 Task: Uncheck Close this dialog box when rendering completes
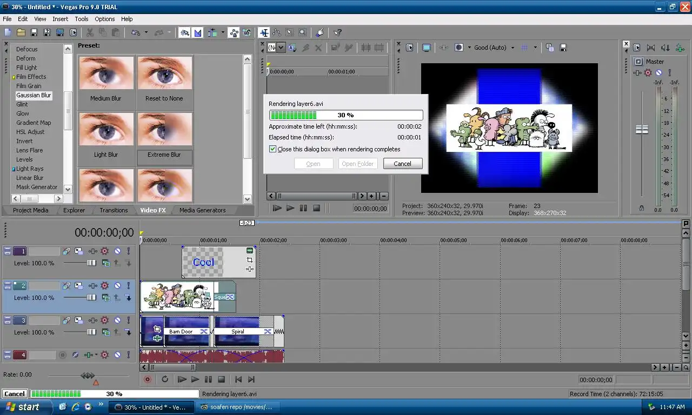(x=273, y=149)
